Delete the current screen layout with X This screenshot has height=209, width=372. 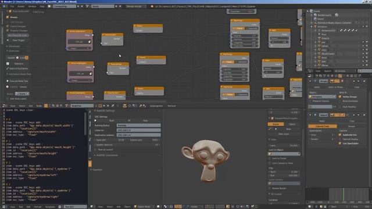pos(82,6)
